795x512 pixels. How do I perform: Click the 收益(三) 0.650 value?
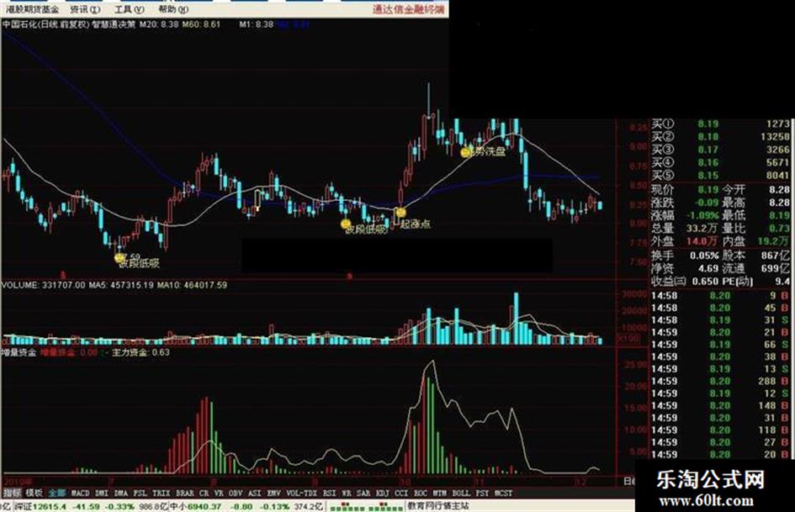[705, 281]
